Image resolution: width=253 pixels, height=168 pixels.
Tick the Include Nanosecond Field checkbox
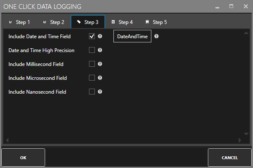[x=92, y=92]
